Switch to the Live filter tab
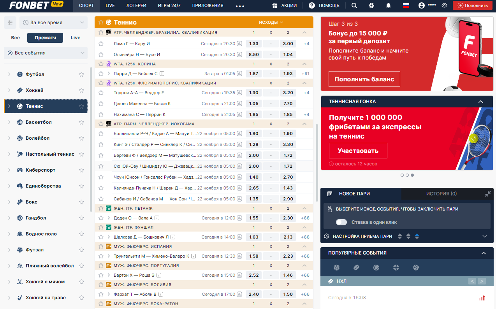The image size is (496, 309). [76, 38]
